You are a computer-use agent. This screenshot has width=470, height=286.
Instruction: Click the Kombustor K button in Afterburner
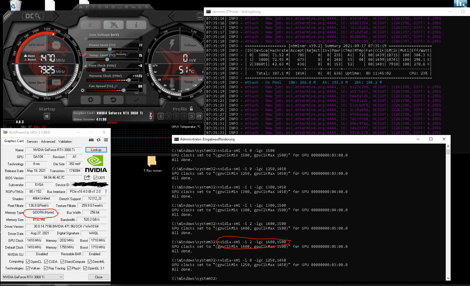click(x=91, y=25)
